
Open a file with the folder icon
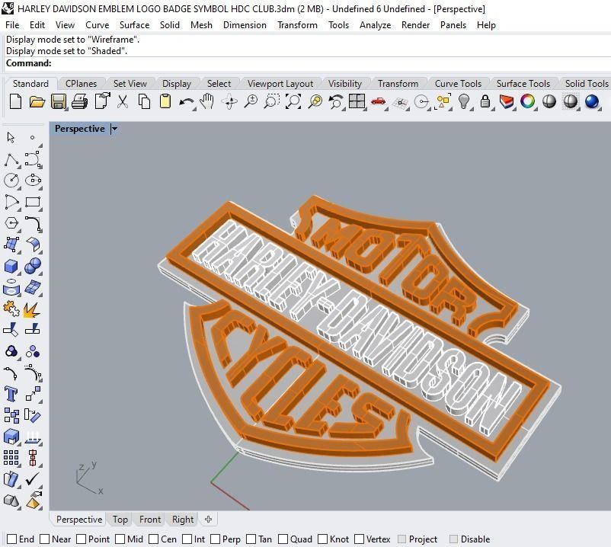click(x=37, y=101)
